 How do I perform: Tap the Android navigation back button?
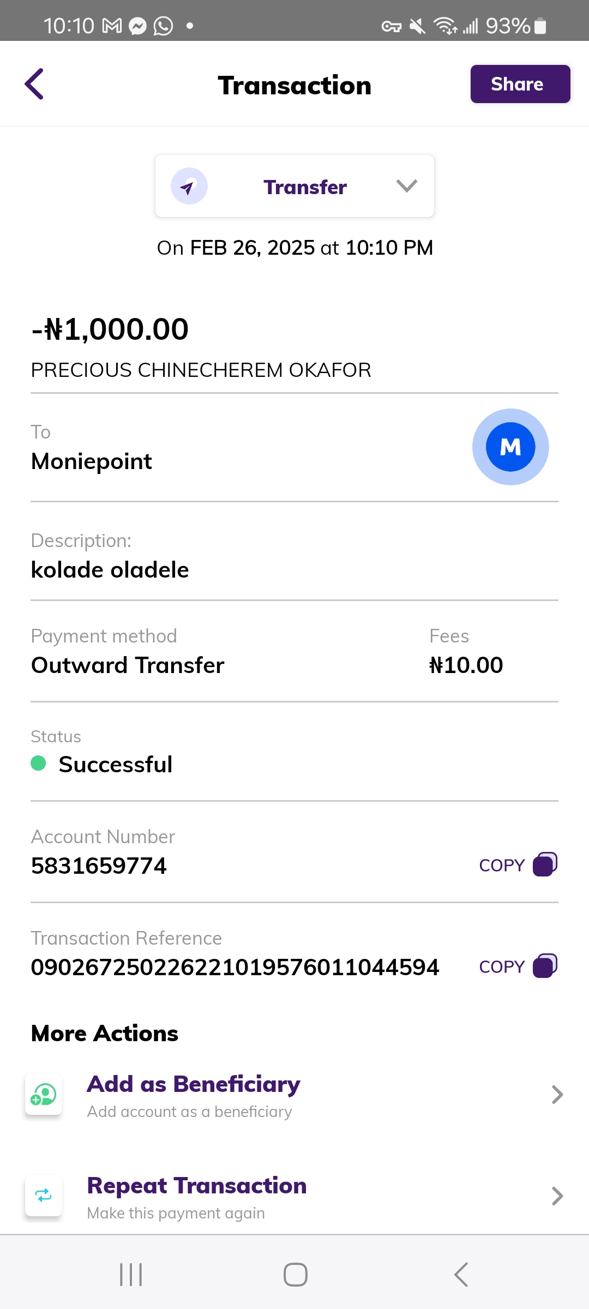[461, 1275]
